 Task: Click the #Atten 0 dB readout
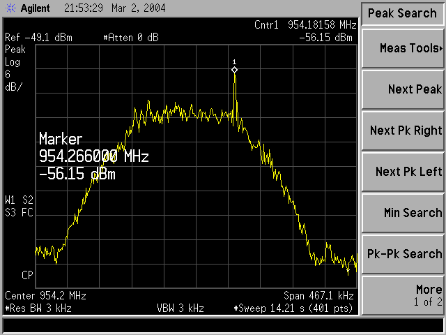click(131, 38)
